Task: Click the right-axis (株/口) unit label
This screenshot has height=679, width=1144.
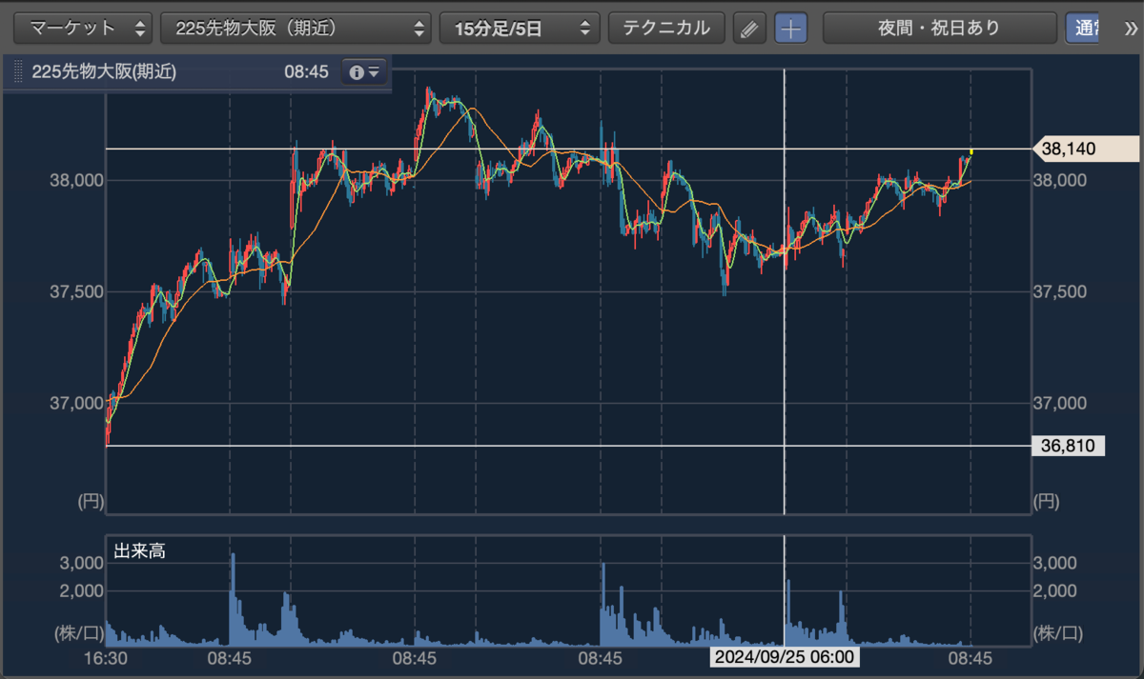Action: pos(1058,632)
